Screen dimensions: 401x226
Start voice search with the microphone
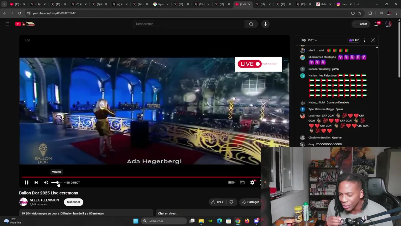tap(265, 24)
